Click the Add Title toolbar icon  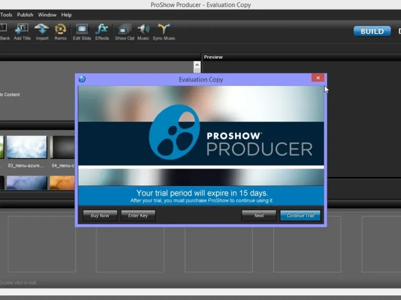pos(22,32)
